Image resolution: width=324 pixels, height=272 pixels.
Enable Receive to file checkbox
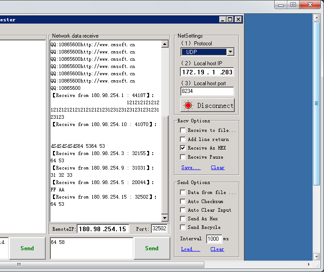point(183,131)
